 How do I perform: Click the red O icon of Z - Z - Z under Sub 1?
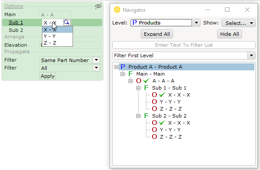tap(154, 109)
